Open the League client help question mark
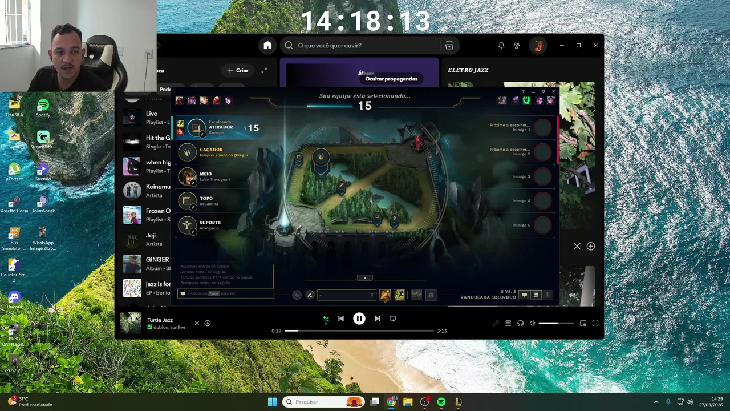This screenshot has height=411, width=730. pos(523,91)
